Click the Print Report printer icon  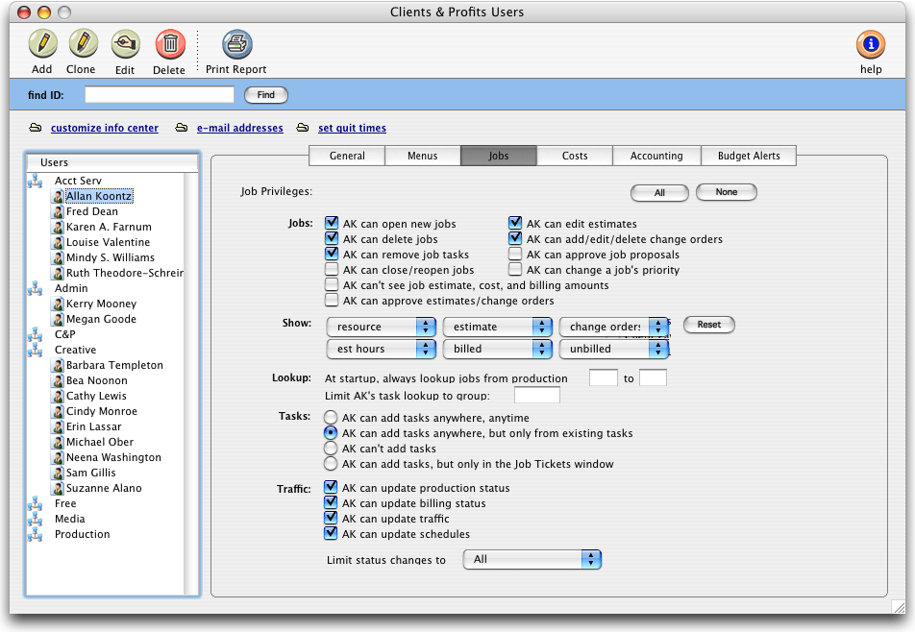click(236, 44)
